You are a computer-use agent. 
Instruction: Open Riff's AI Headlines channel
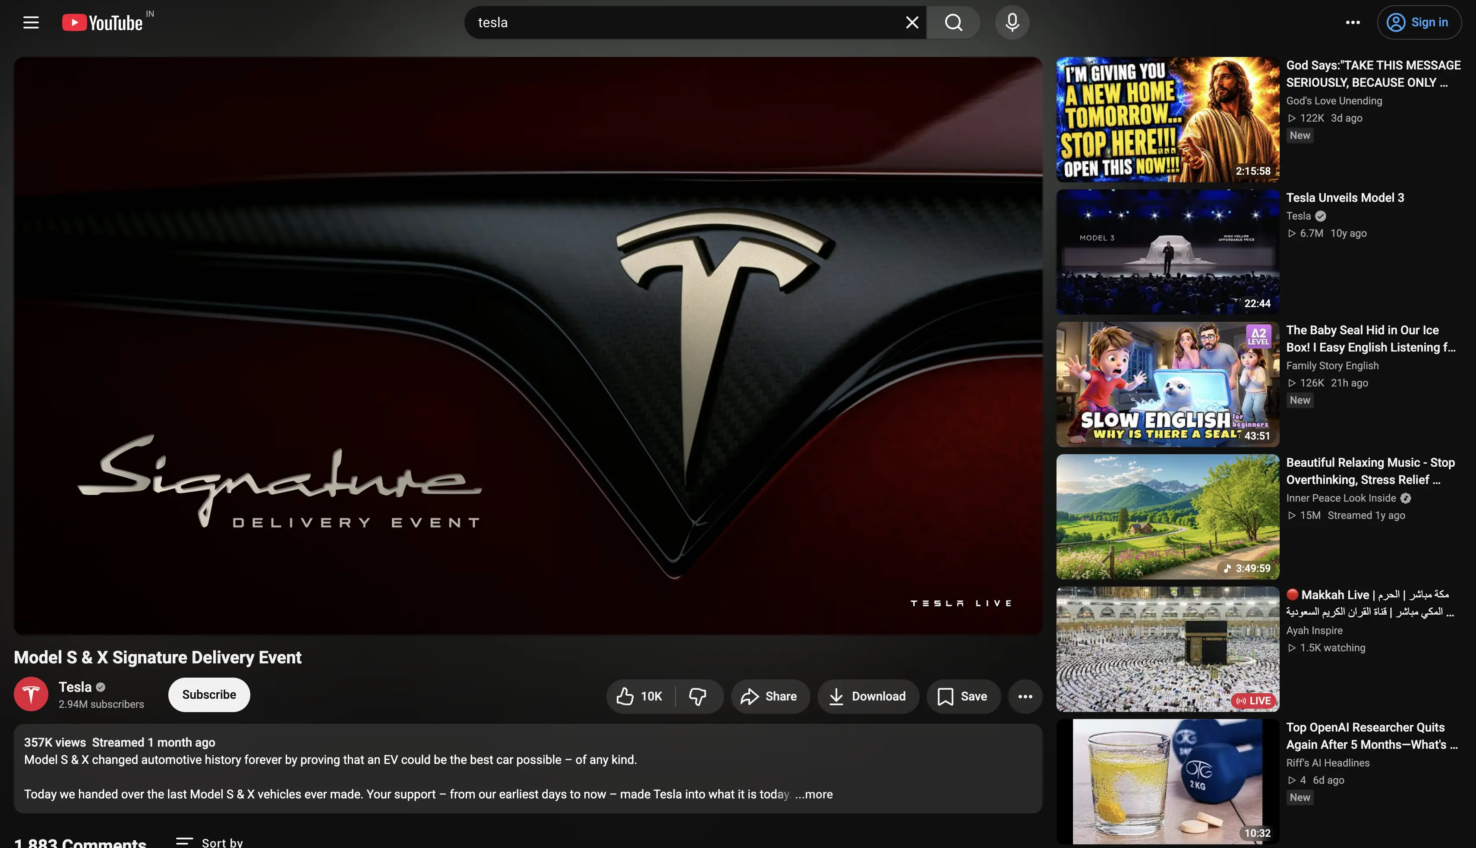click(x=1328, y=763)
